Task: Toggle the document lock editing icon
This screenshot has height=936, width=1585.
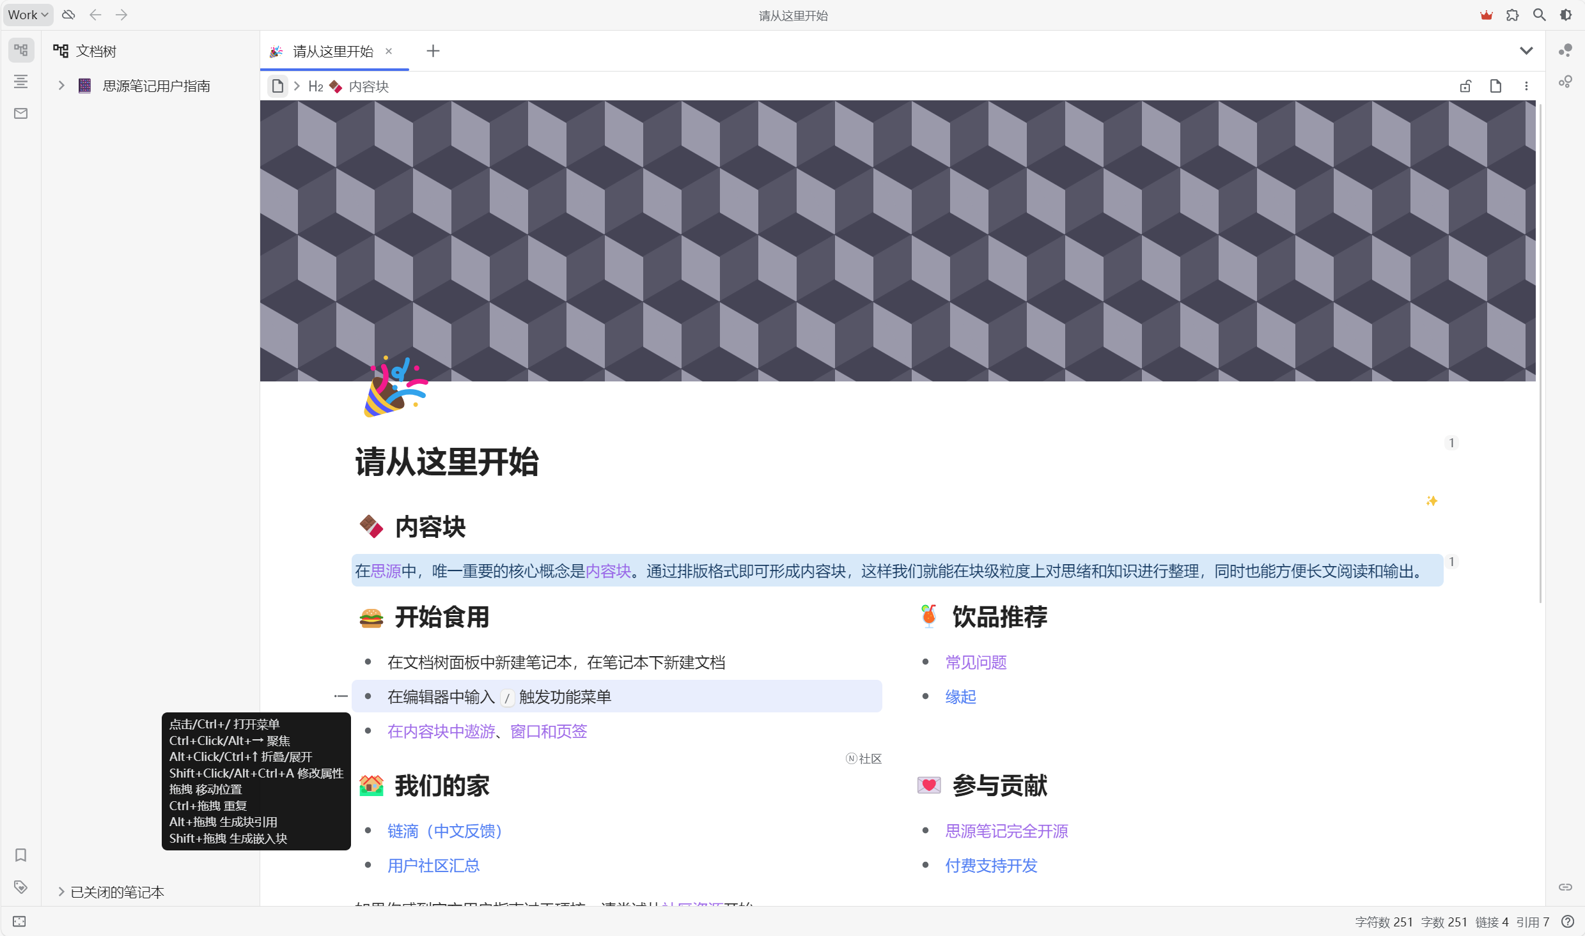Action: point(1465,86)
